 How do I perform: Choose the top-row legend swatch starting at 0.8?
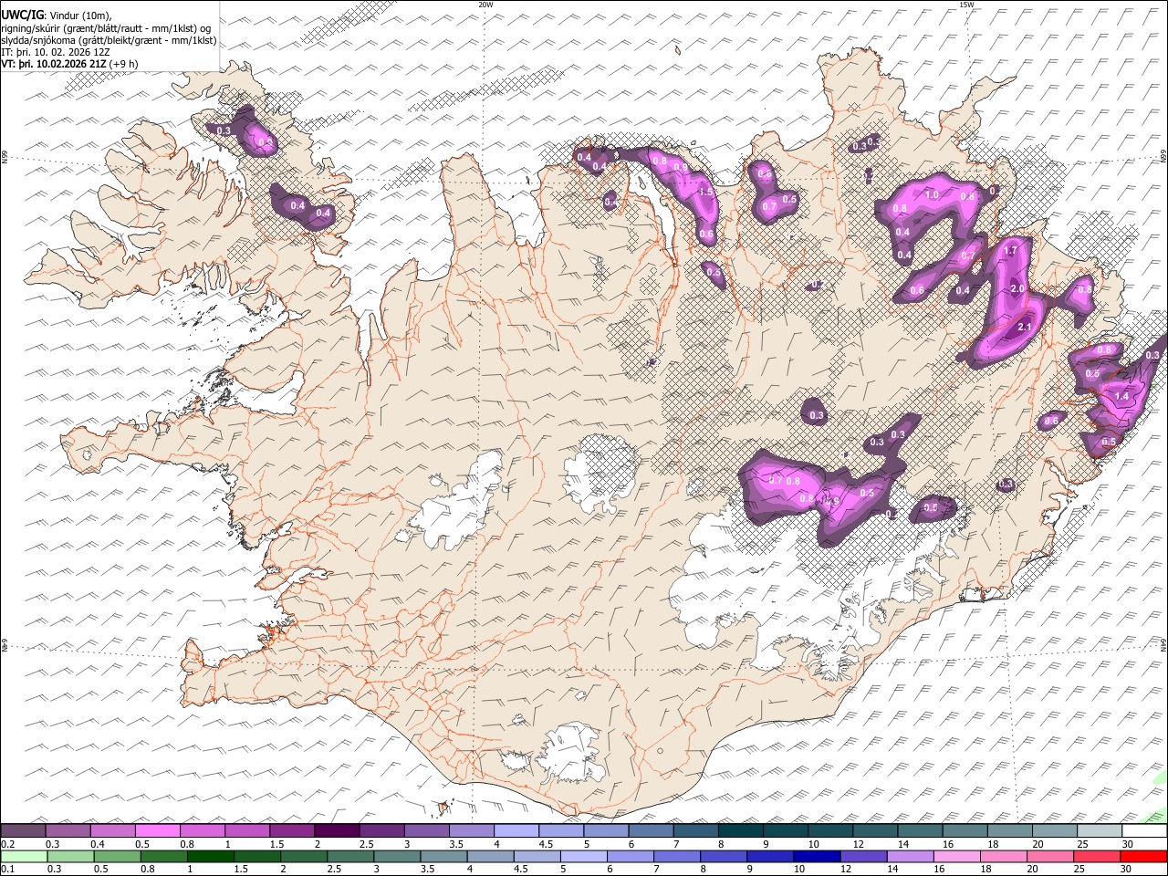coord(202,831)
